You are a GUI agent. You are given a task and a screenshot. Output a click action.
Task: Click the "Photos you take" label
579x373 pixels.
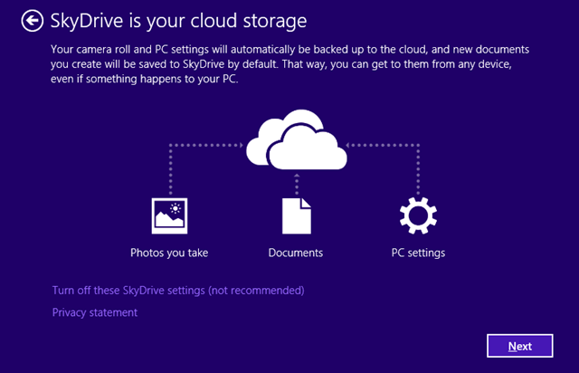[x=169, y=253]
